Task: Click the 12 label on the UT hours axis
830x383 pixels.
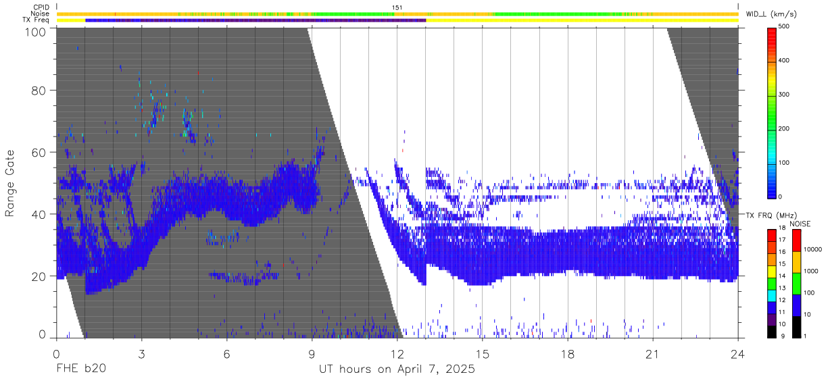Action: [x=397, y=354]
